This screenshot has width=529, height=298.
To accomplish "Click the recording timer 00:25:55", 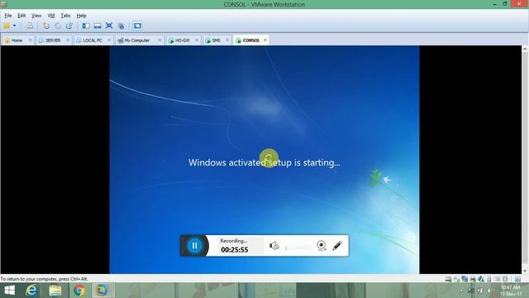I will point(235,250).
